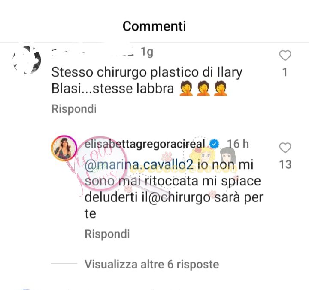Click the 1 like count on first comment
The height and width of the screenshot is (290, 309).
click(285, 72)
